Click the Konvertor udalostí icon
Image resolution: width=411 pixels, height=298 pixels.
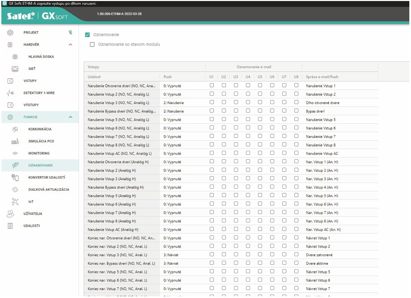15,178
